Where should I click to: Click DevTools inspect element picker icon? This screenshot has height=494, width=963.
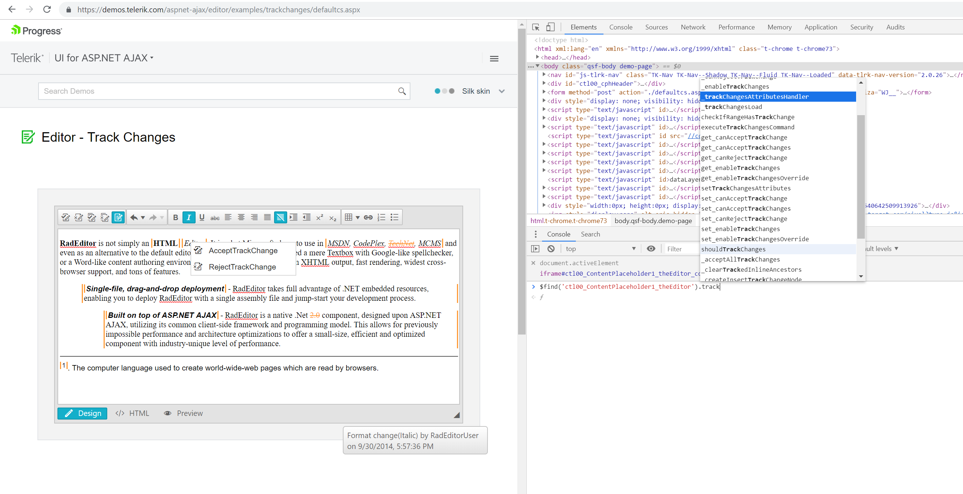[x=535, y=27]
